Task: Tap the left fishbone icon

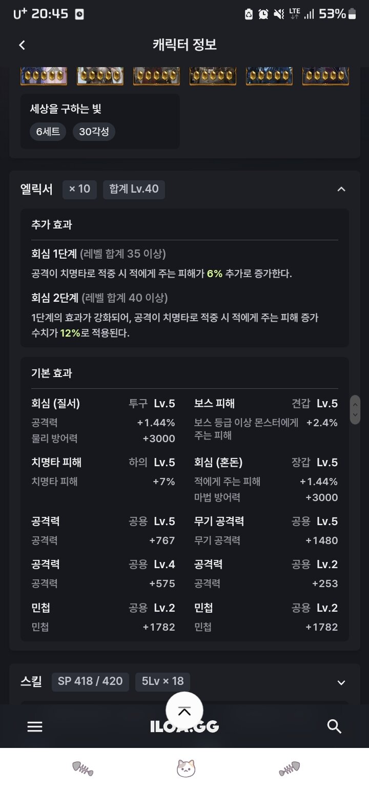Action: point(83,768)
